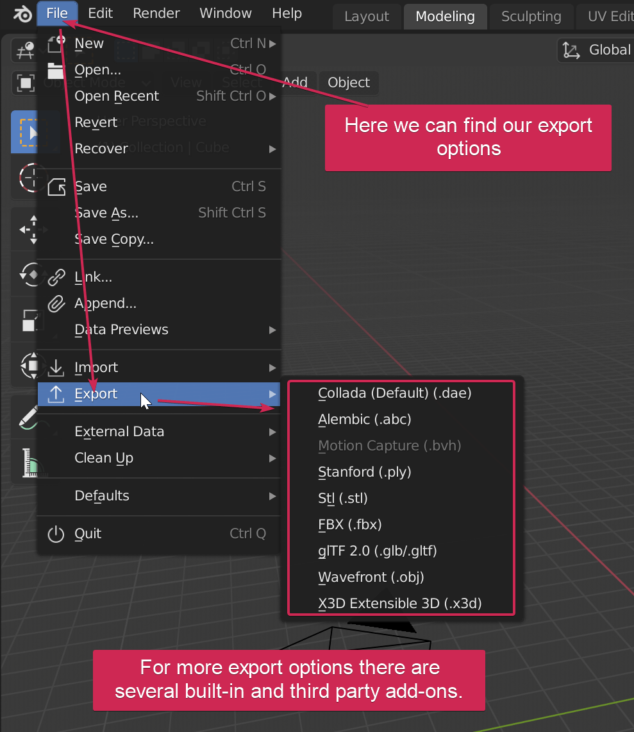Viewport: 634px width, 732px height.
Task: Select the Measure tool
Action: 26,462
